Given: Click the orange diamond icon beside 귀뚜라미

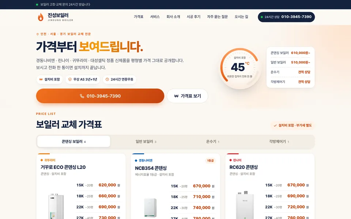Looking at the screenshot, I should click(42, 160).
